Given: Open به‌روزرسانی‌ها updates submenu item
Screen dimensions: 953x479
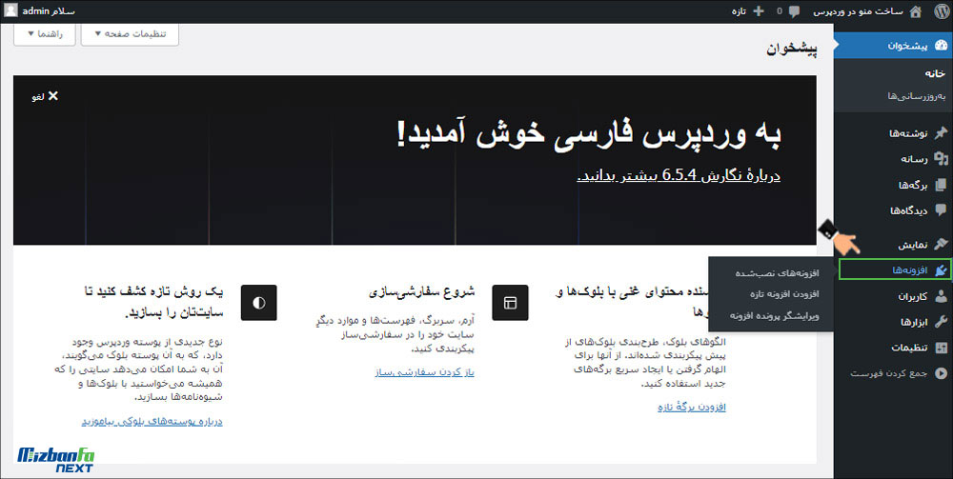Looking at the screenshot, I should (917, 96).
